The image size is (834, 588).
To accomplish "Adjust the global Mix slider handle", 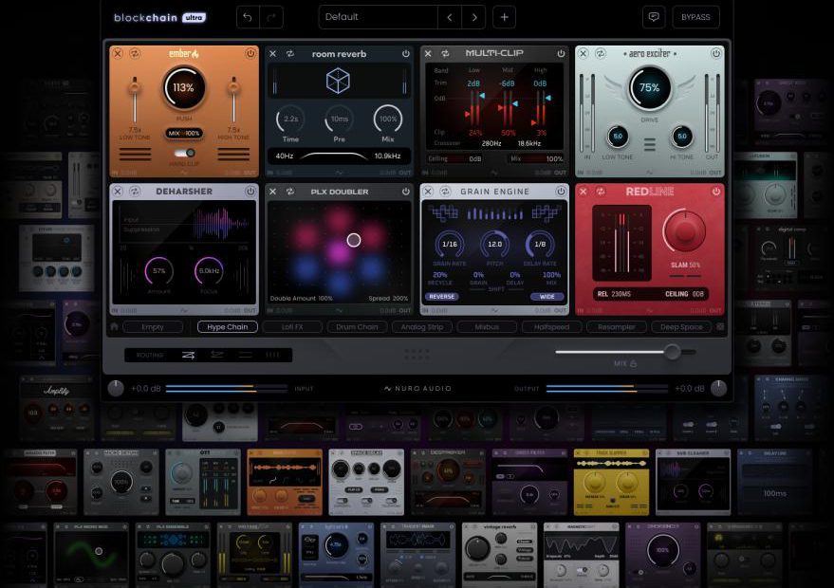I will [673, 352].
